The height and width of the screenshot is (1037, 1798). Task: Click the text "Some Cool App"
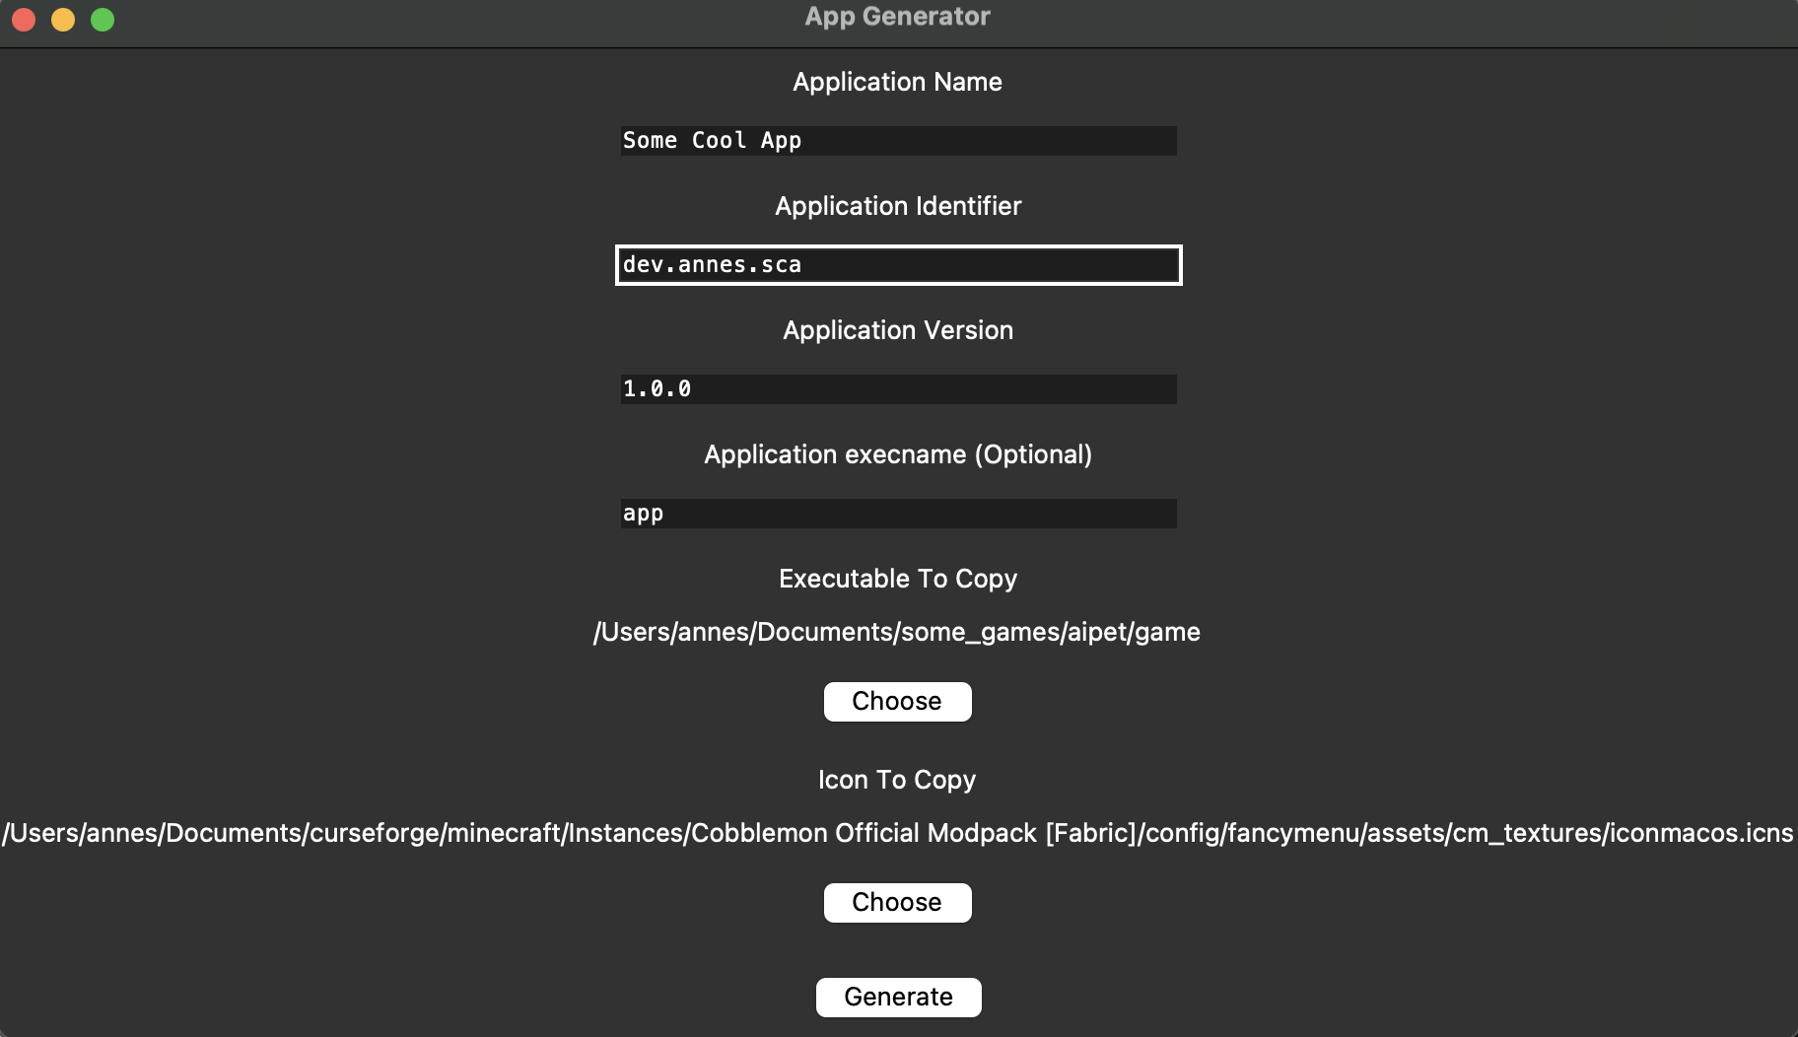point(712,141)
